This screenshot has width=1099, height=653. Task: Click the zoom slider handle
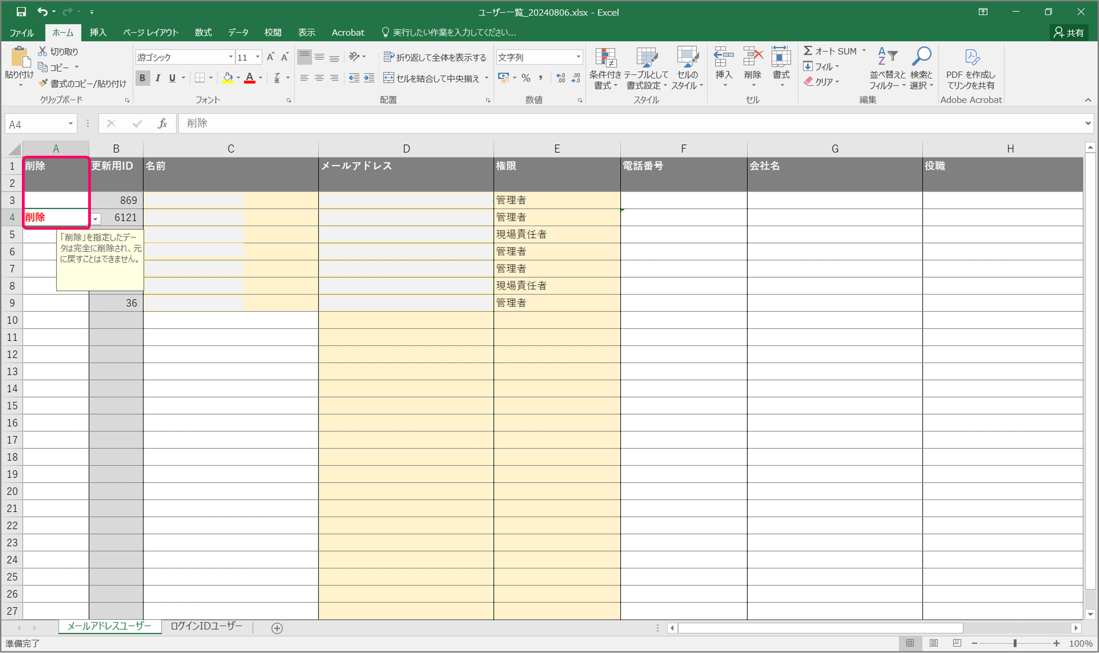pos(1015,643)
